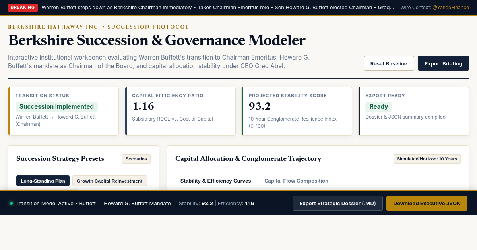Choose the Growth Capital Reinvestment preset
The image size is (477, 250).
coord(110,181)
